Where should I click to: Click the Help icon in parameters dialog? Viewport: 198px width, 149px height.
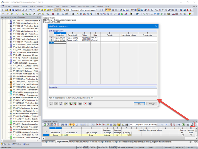tap(51, 104)
